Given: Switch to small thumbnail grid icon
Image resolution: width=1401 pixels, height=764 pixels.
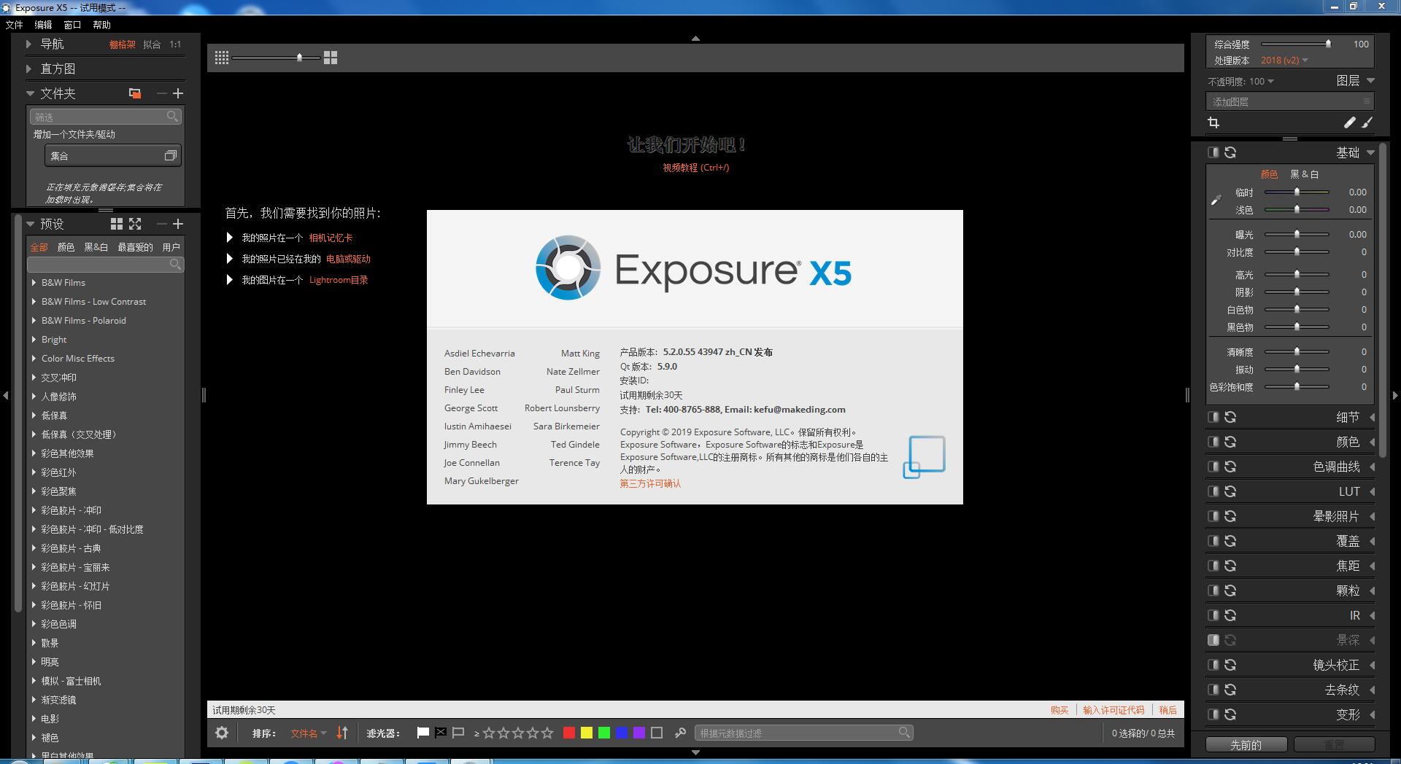Looking at the screenshot, I should 222,58.
